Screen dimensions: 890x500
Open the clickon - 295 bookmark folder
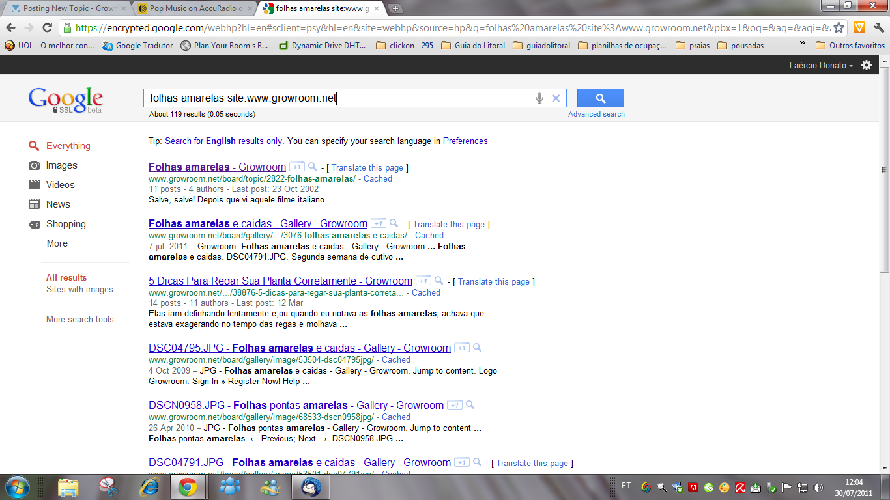pos(405,46)
